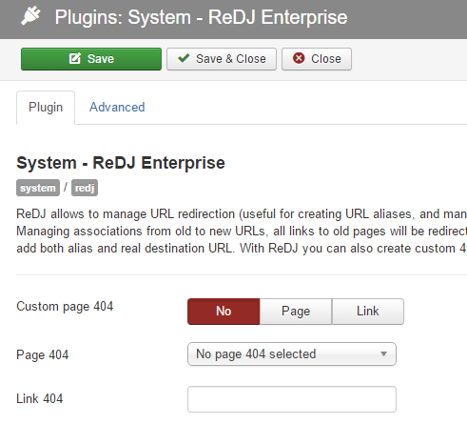Click the edit icon on Save button

[x=75, y=59]
